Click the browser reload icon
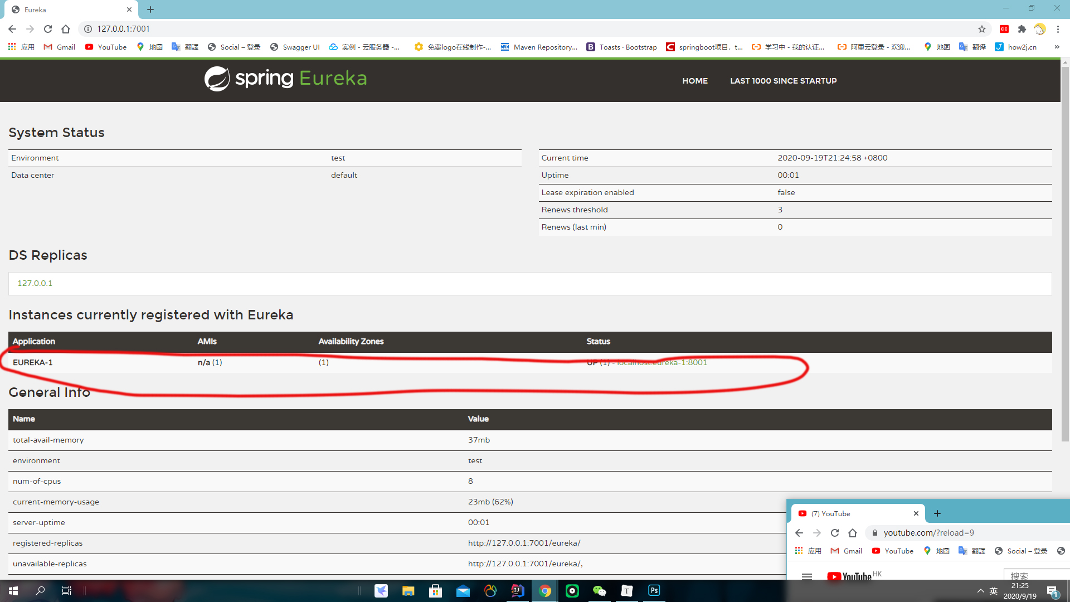This screenshot has height=602, width=1070. coord(48,29)
